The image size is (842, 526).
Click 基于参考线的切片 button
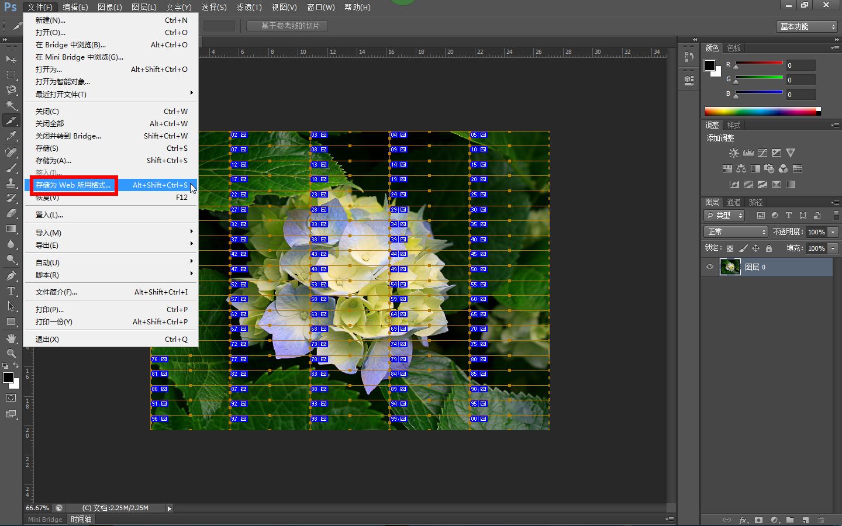pos(287,26)
